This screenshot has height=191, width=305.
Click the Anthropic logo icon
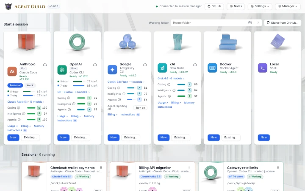[x=12, y=71]
